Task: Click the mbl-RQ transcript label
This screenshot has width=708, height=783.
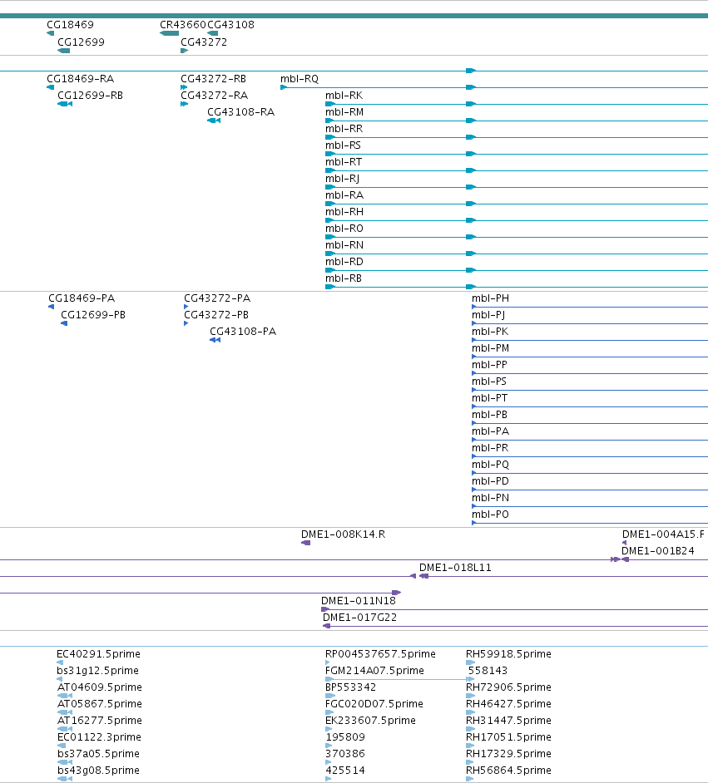Action: (300, 79)
